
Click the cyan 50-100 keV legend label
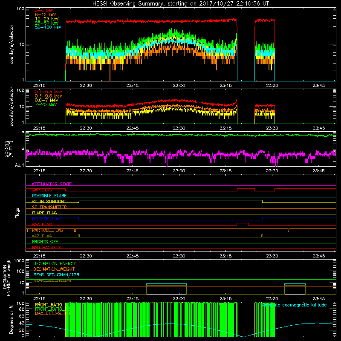pyautogui.click(x=48, y=27)
